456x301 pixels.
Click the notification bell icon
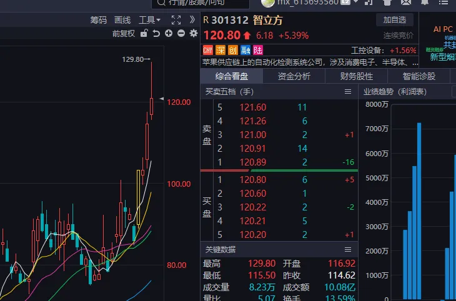pyautogui.click(x=425, y=2)
